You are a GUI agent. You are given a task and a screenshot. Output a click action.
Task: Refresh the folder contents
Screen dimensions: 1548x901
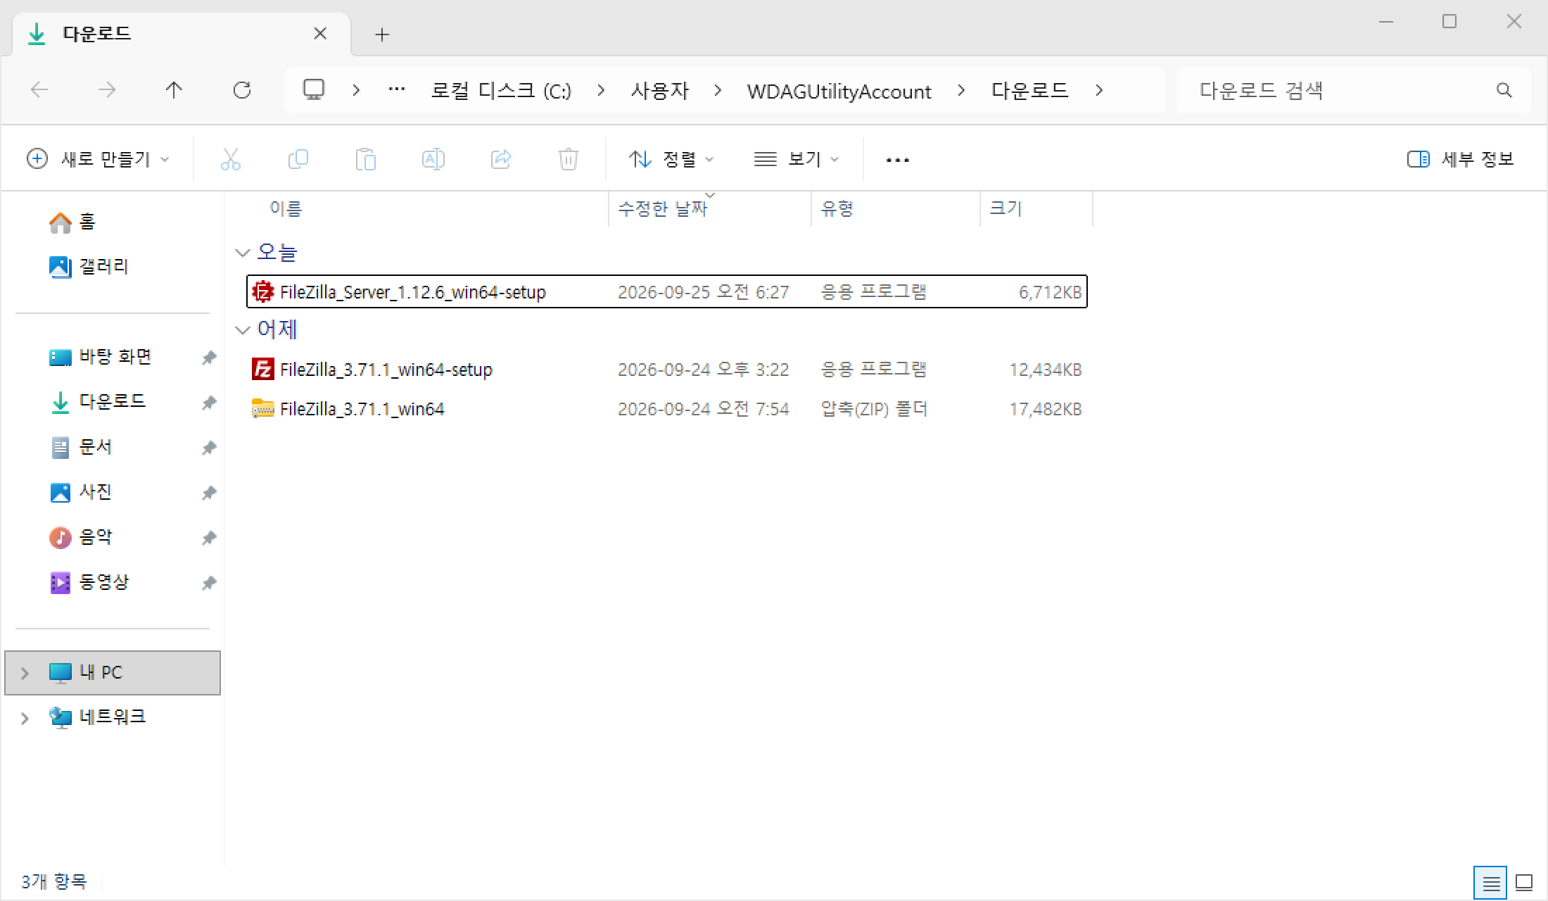click(242, 90)
